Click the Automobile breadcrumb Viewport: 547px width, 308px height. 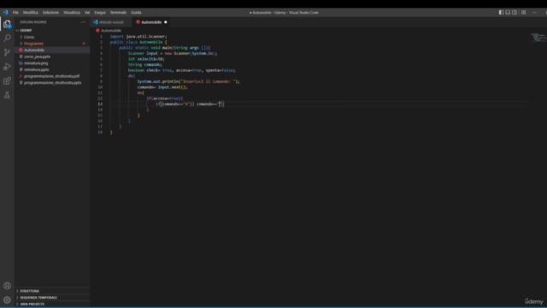tap(111, 31)
